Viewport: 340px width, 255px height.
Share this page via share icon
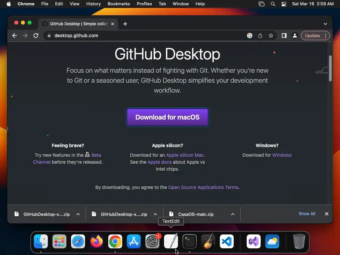[x=260, y=36]
